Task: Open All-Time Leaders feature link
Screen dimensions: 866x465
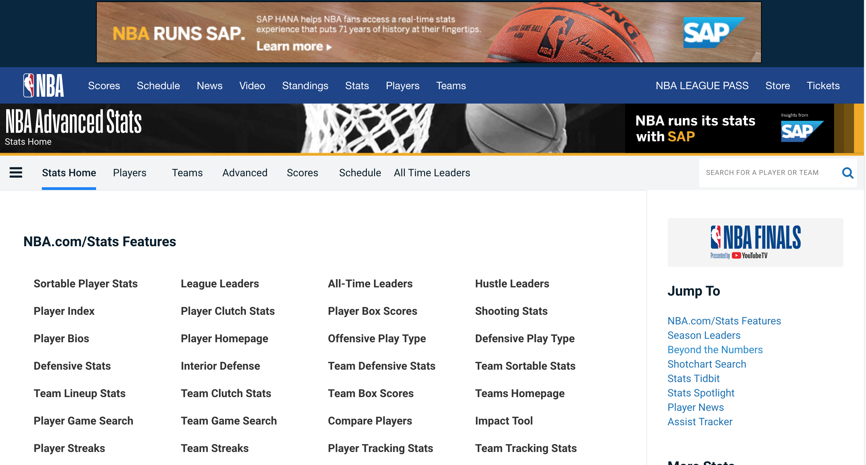Action: click(x=370, y=284)
